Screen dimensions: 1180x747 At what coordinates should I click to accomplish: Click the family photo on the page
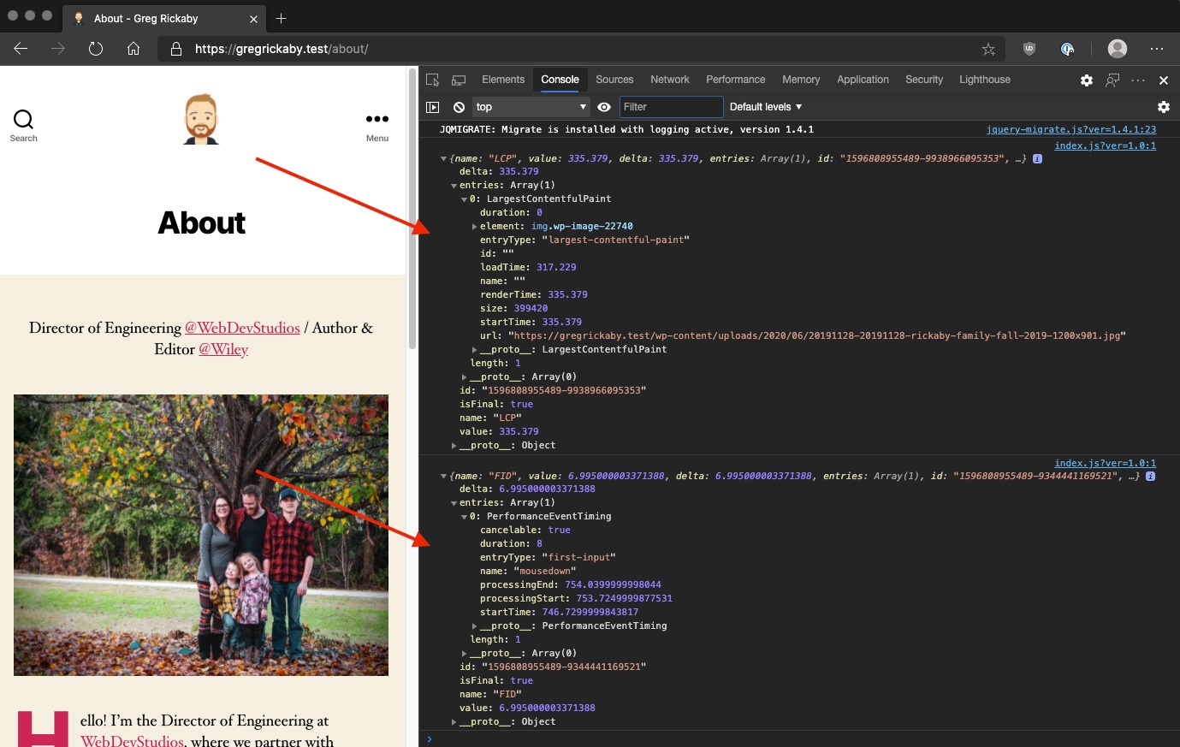click(x=201, y=535)
